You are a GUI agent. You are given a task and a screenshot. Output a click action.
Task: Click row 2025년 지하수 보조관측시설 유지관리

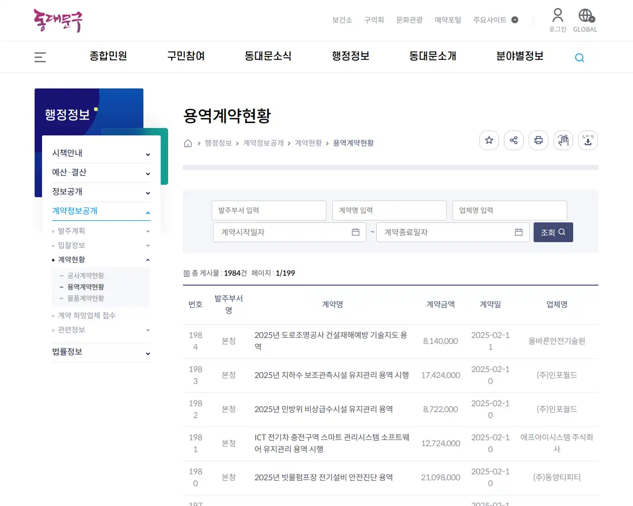(x=331, y=375)
